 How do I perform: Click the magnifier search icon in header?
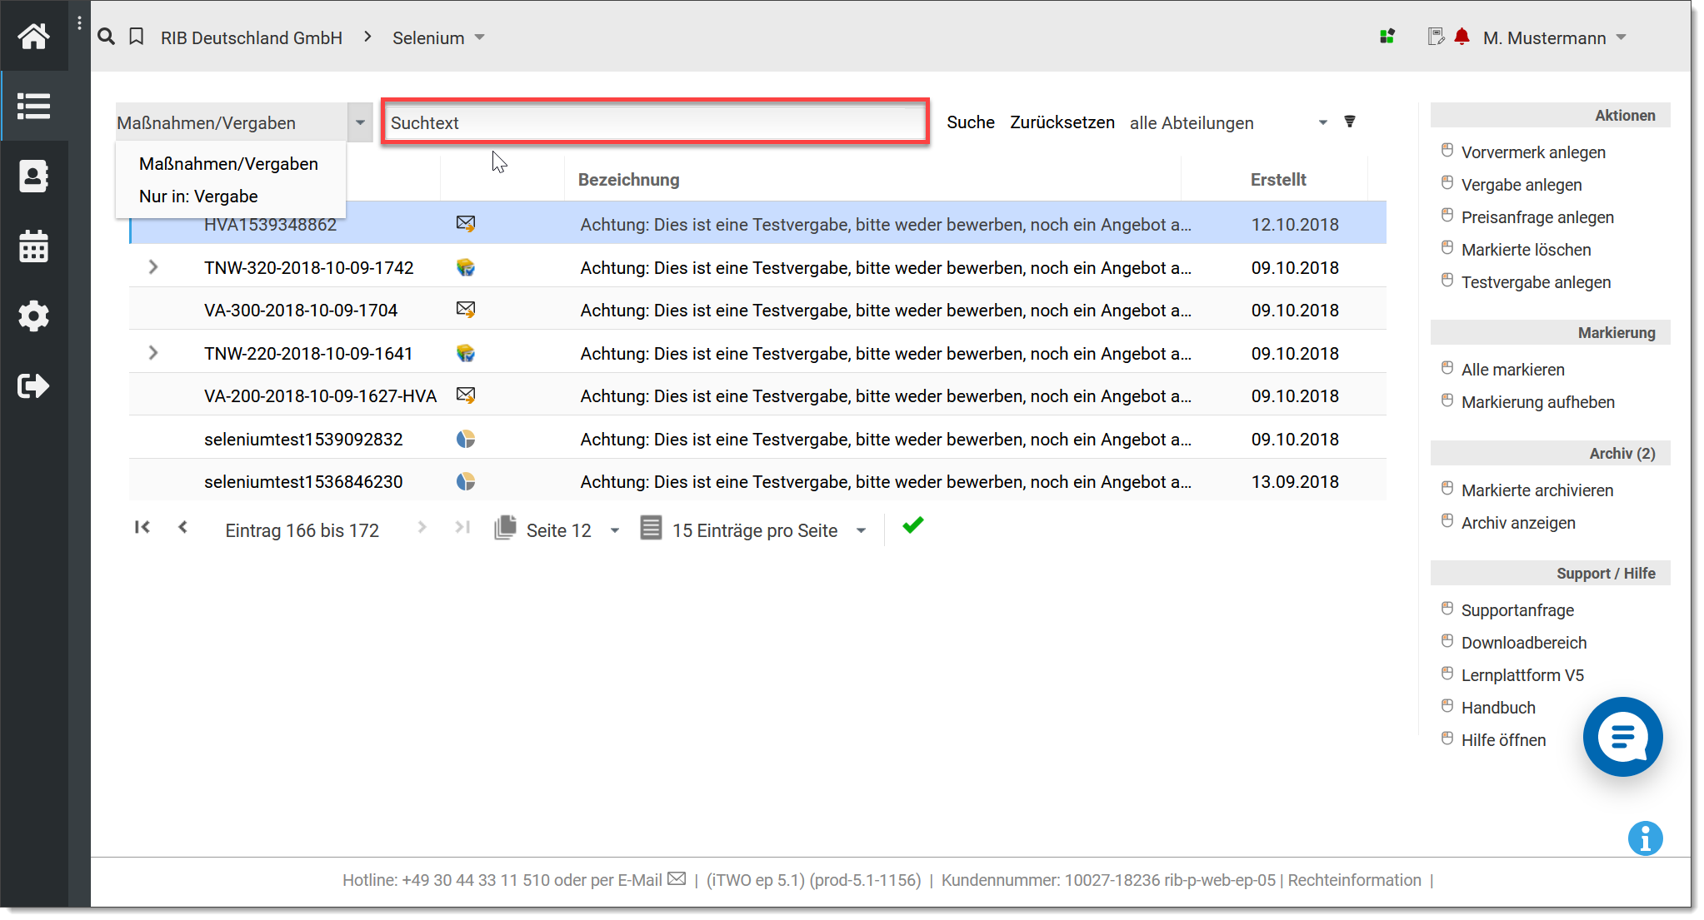click(106, 37)
